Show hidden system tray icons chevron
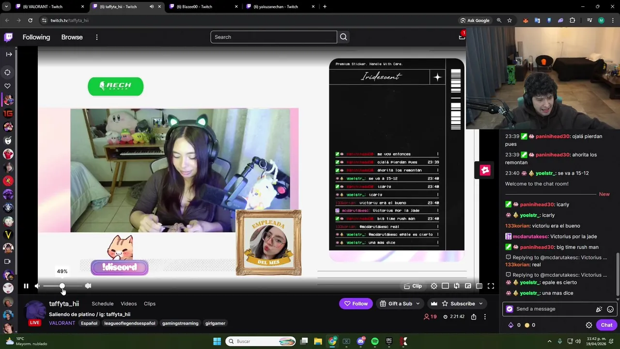This screenshot has width=620, height=349. [x=549, y=341]
